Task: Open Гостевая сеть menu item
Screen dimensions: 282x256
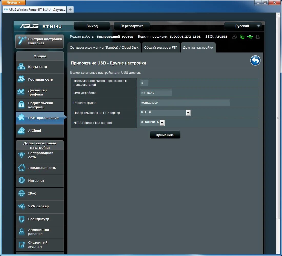Action: [40, 79]
